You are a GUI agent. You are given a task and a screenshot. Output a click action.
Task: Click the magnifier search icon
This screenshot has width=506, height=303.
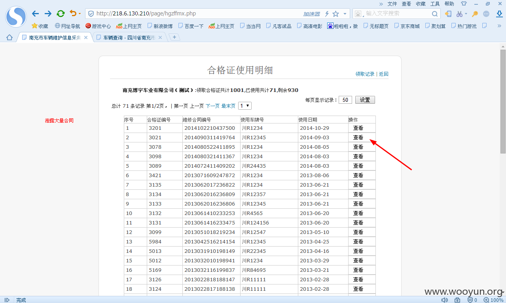pos(434,14)
